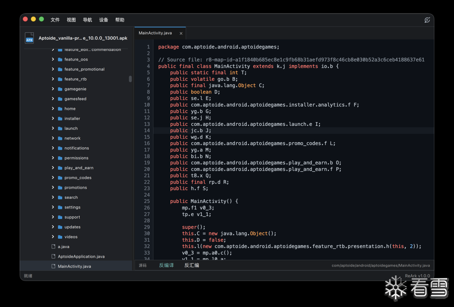The width and height of the screenshot is (454, 307).
Task: Click the file path in the editor footer
Action: (381, 265)
